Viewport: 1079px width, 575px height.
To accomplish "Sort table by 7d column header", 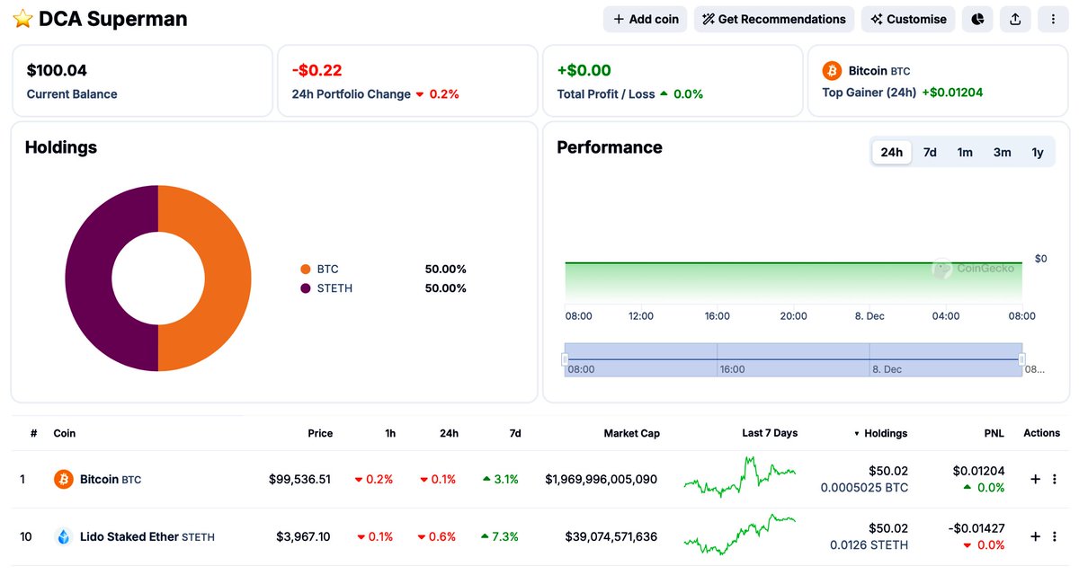I will click(x=515, y=433).
